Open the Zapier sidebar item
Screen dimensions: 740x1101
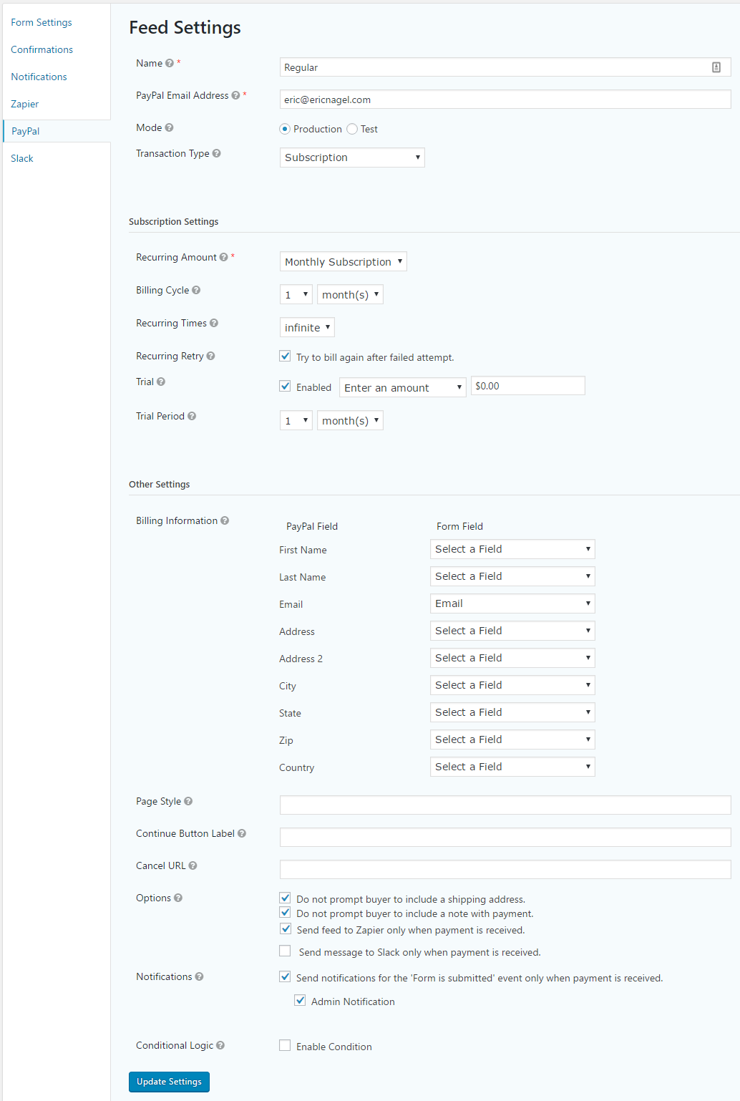[x=25, y=104]
